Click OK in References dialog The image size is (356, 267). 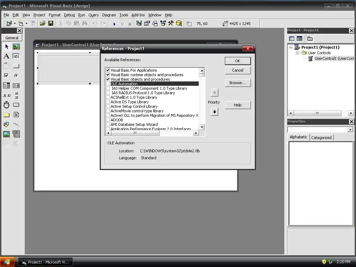point(238,61)
